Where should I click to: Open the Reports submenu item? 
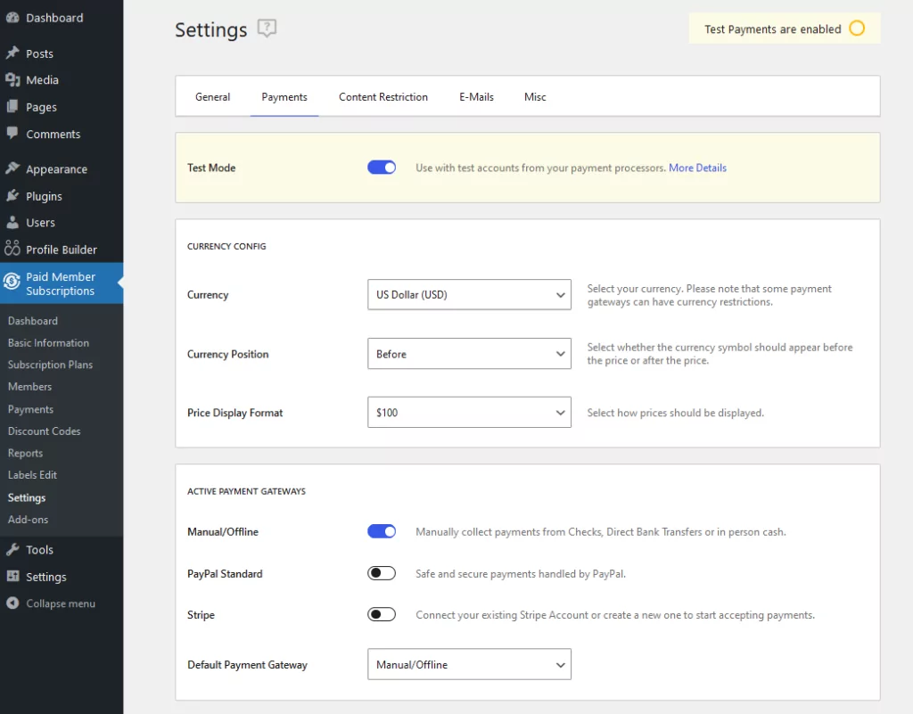(25, 453)
